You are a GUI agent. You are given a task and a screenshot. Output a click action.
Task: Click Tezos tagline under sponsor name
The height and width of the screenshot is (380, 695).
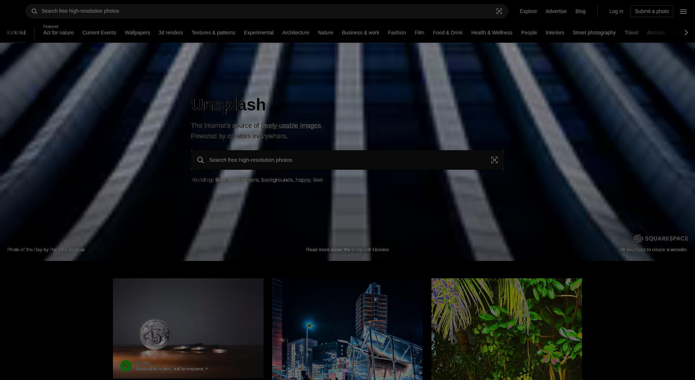click(171, 369)
